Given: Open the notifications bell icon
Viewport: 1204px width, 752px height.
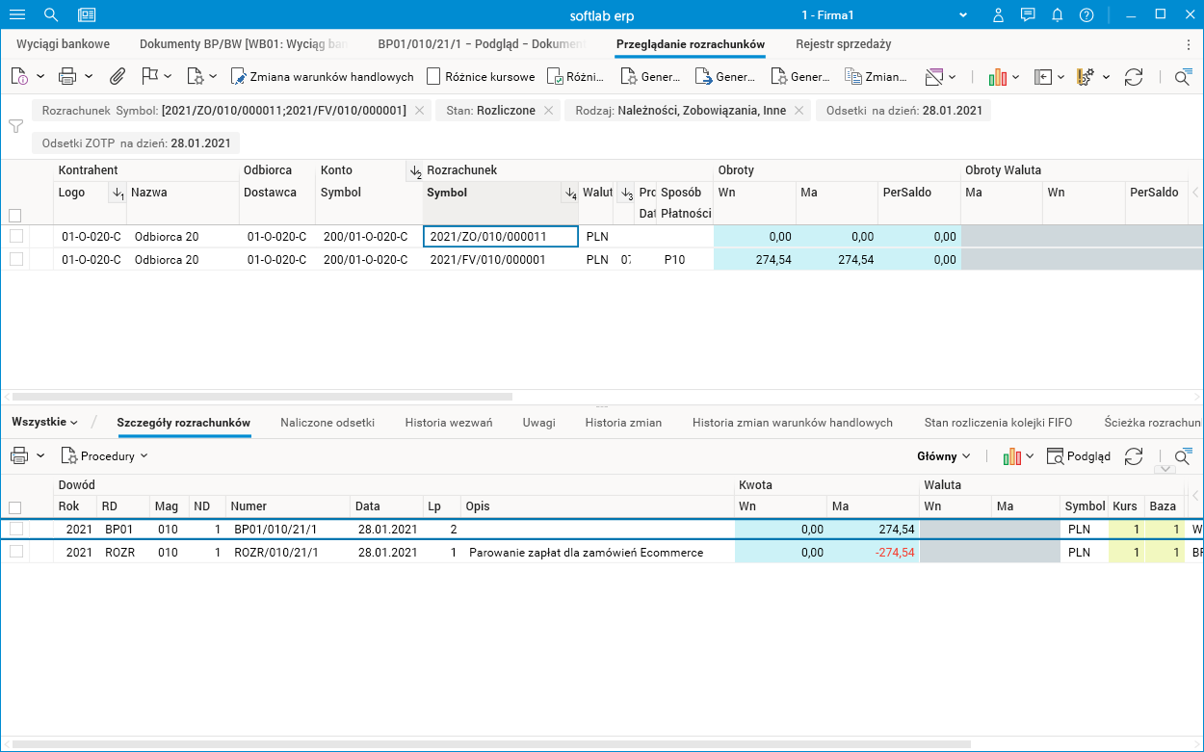Looking at the screenshot, I should (x=1057, y=14).
